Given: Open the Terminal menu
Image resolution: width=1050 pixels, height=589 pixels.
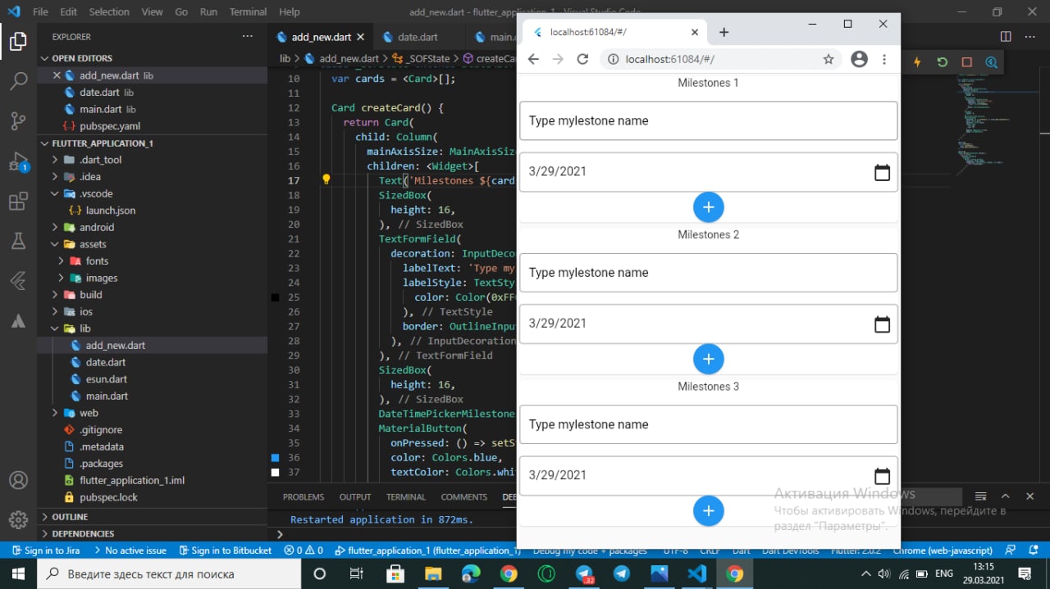Looking at the screenshot, I should tap(249, 12).
